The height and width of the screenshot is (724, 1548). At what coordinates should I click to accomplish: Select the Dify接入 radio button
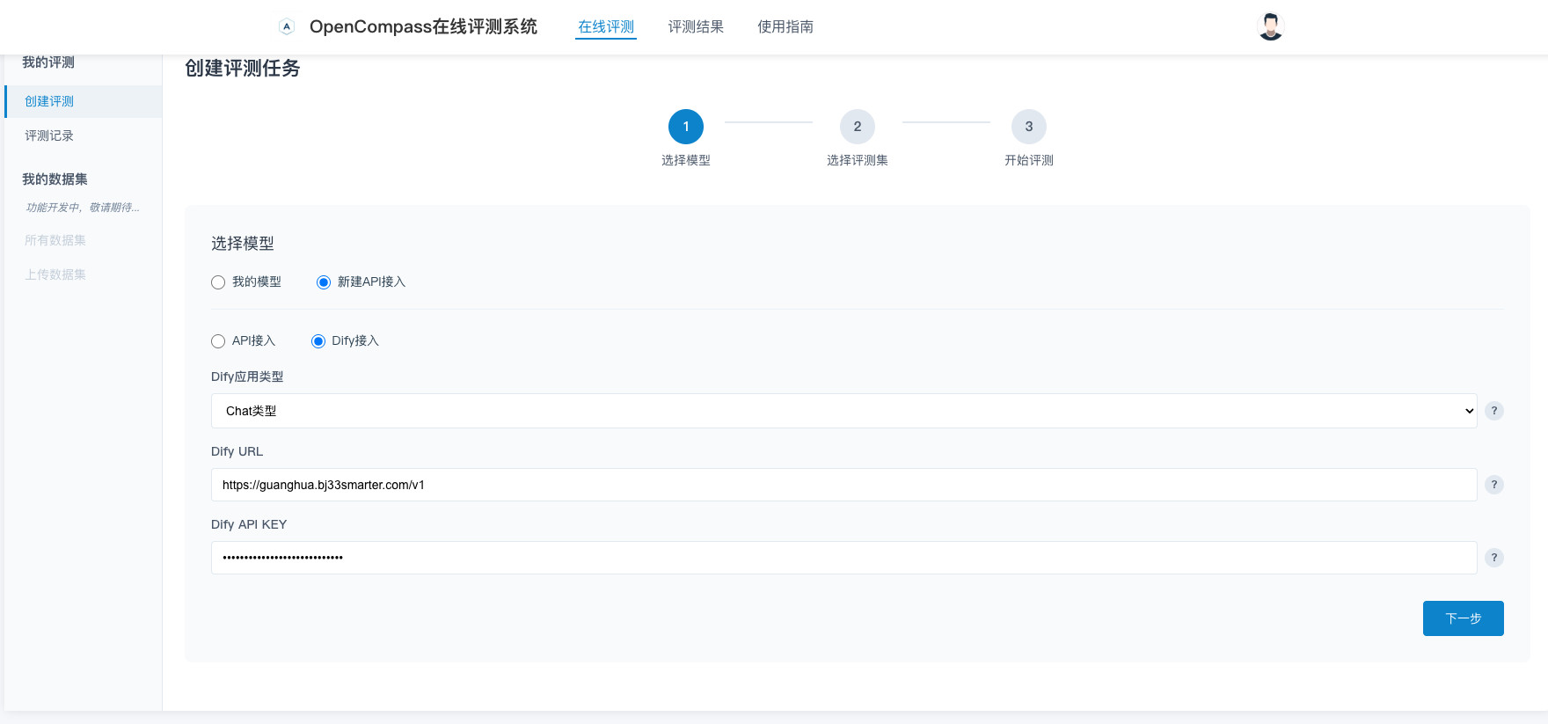[318, 341]
